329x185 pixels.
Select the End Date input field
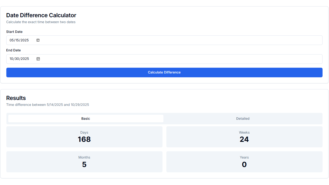pyautogui.click(x=103, y=59)
